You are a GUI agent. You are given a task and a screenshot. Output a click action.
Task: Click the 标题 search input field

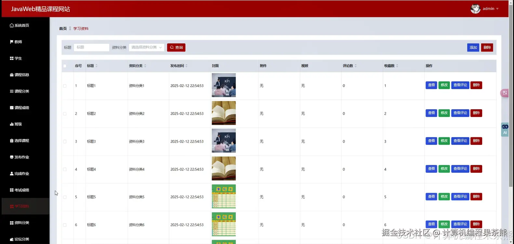pyautogui.click(x=91, y=47)
